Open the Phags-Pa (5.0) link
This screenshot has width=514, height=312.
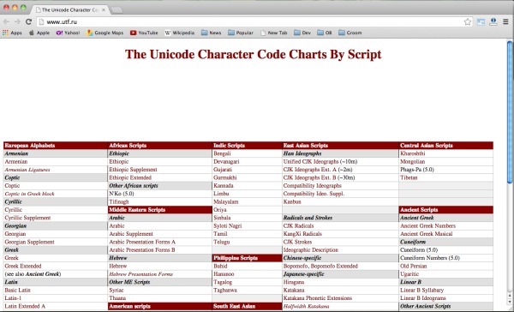(417, 170)
